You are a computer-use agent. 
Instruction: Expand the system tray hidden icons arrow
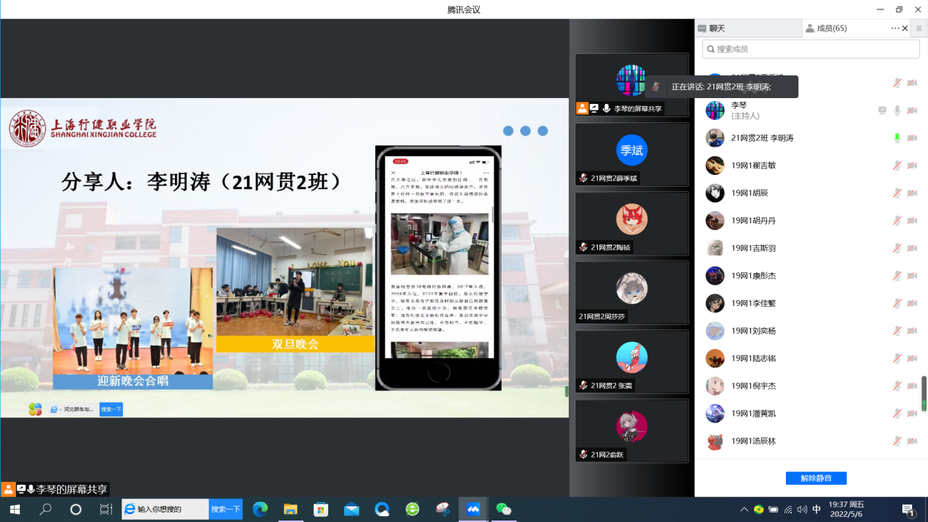[x=744, y=510]
